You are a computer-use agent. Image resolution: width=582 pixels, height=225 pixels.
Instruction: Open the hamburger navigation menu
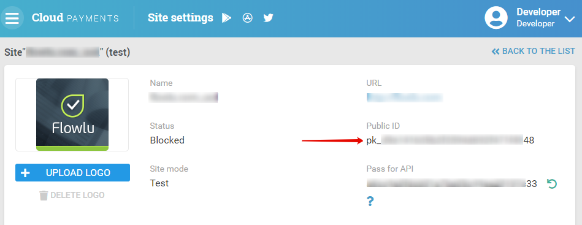(x=12, y=18)
